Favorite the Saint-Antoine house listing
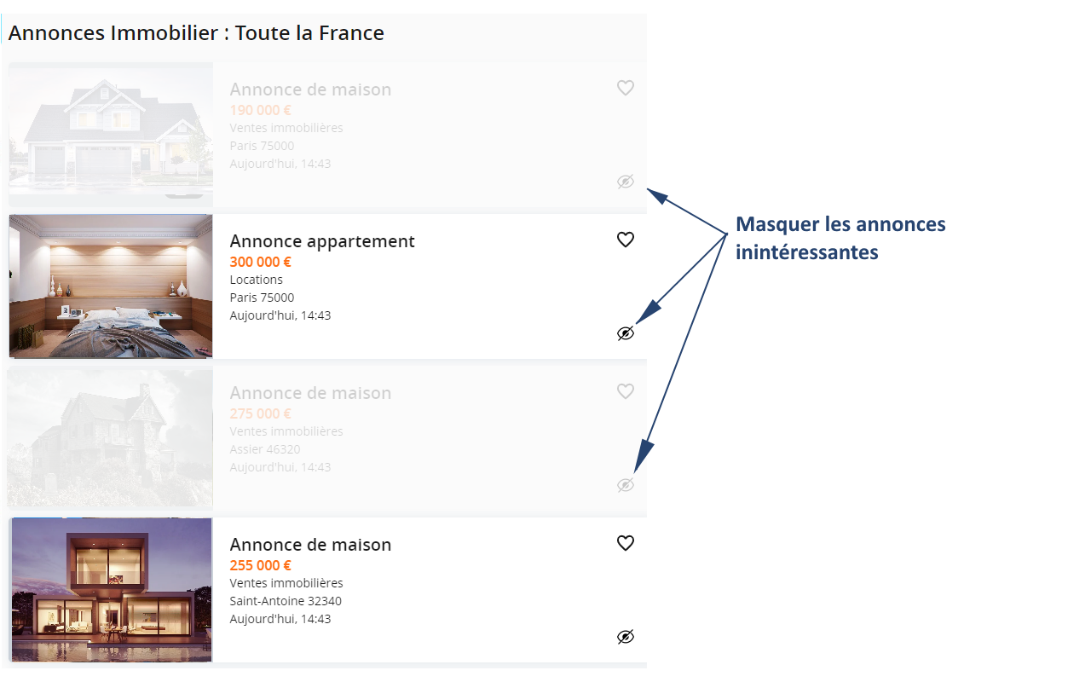 coord(626,543)
